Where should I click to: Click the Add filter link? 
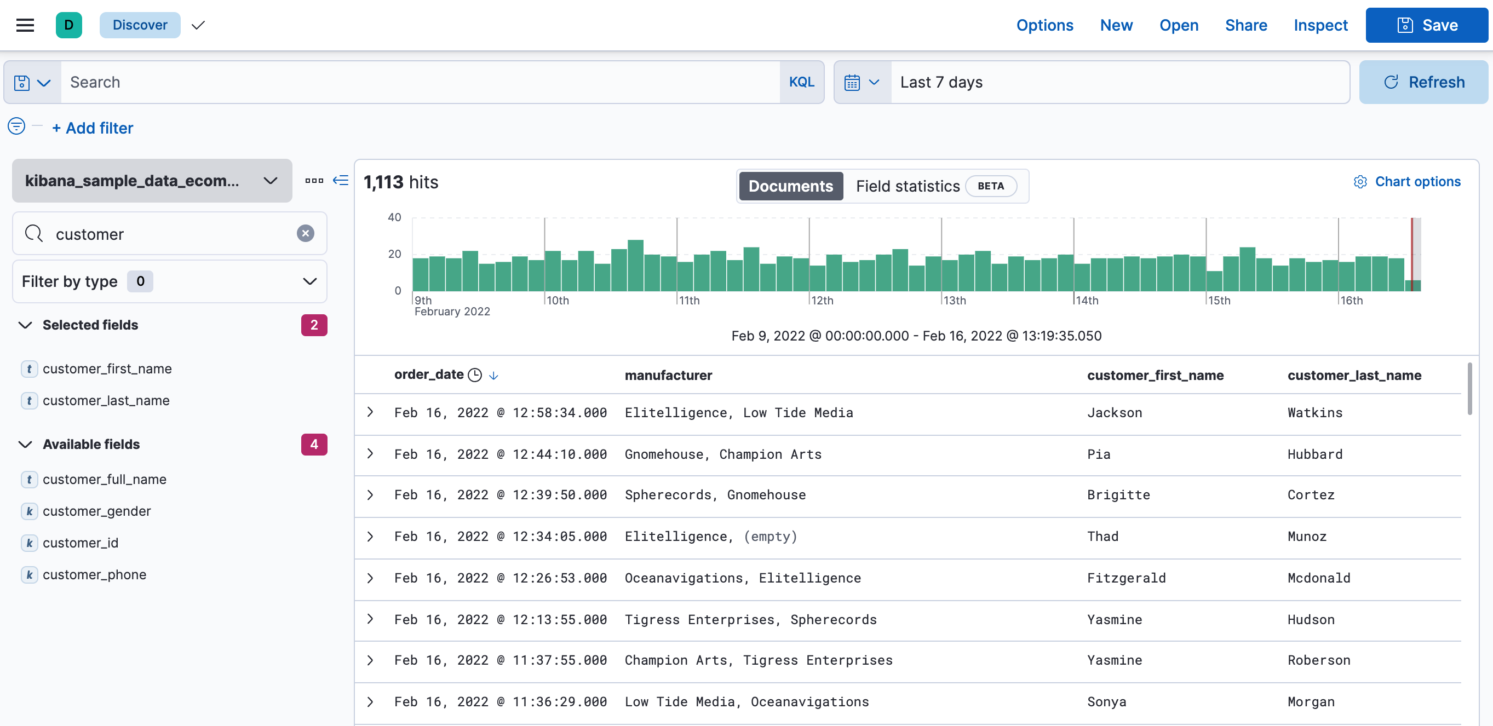point(93,128)
